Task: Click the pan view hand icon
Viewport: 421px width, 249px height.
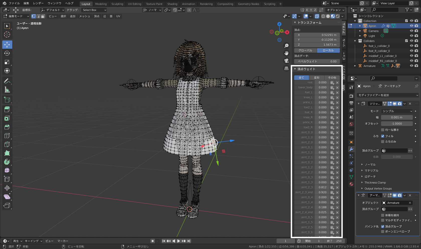Action: click(x=286, y=53)
